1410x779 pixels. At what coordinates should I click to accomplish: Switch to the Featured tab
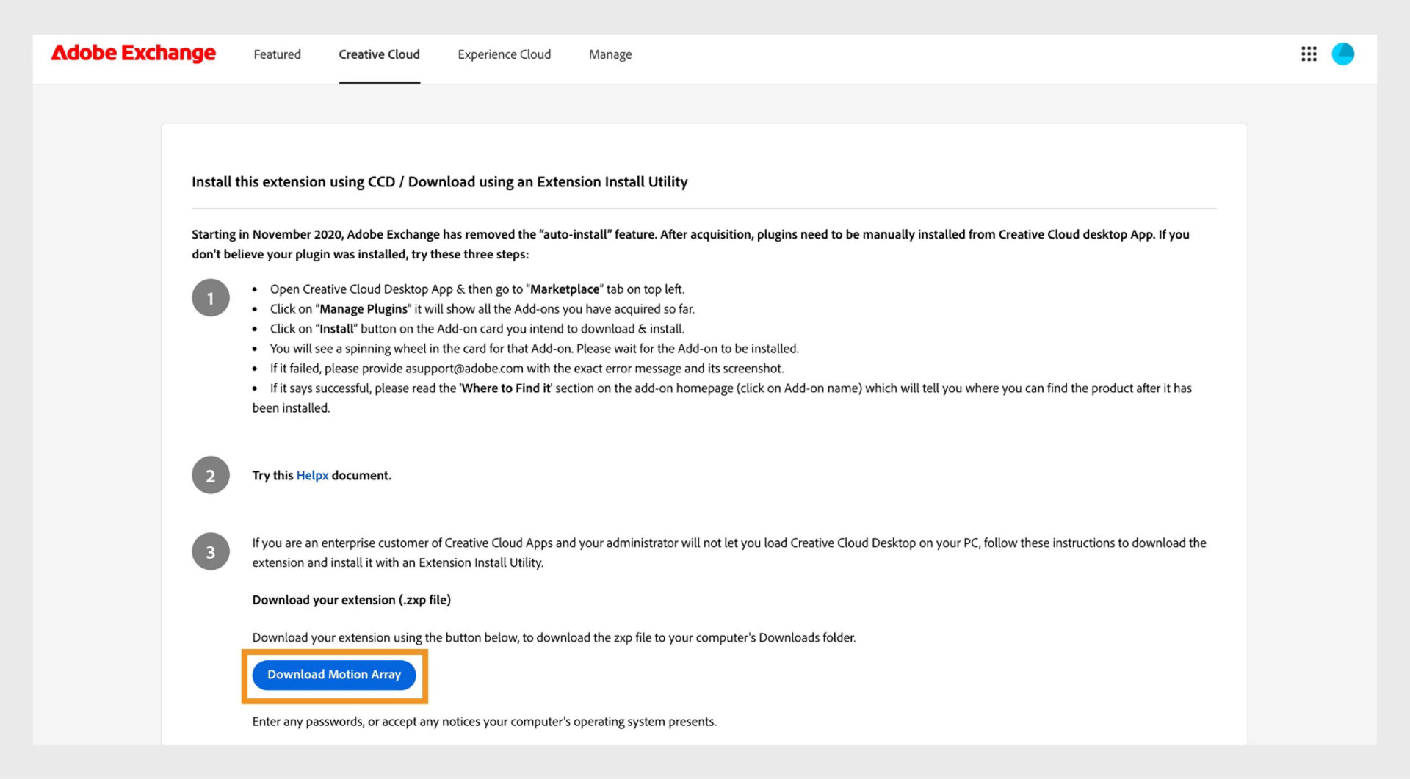click(x=277, y=54)
